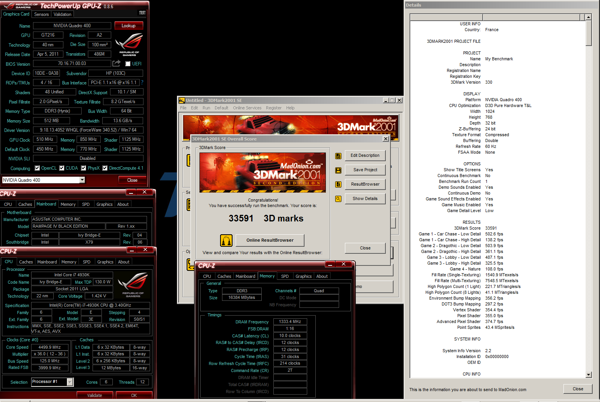
Task: Click Close in the Overall Score dialog
Action: click(x=365, y=248)
